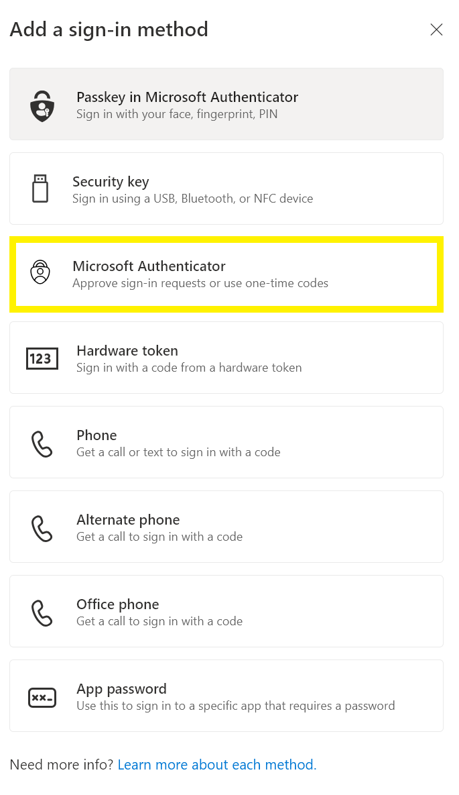Screen dimensions: 459x795
Task: Select the Hardware token title
Action: 127,351
